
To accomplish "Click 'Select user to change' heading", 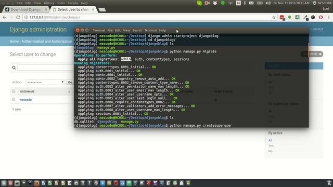I will click(33, 54).
